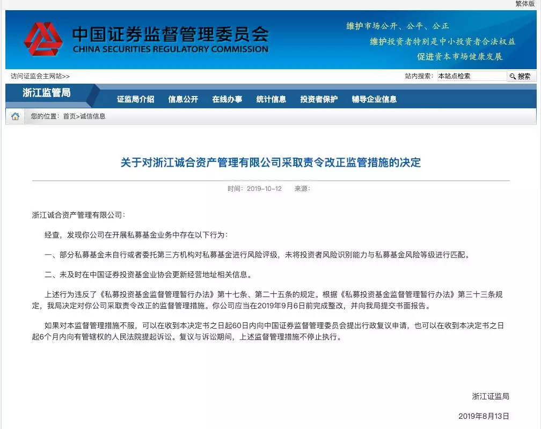Viewport: 541px width, 429px height.
Task: Click the 中国证券监督管理委员会 header title
Action: click(170, 34)
